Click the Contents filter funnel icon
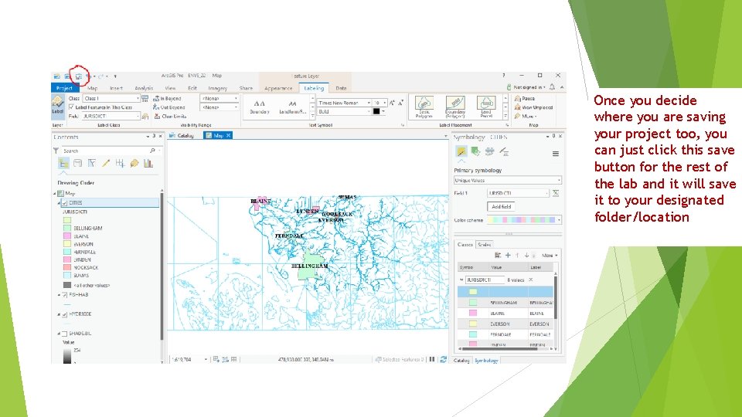This screenshot has height=417, width=742. click(56, 151)
